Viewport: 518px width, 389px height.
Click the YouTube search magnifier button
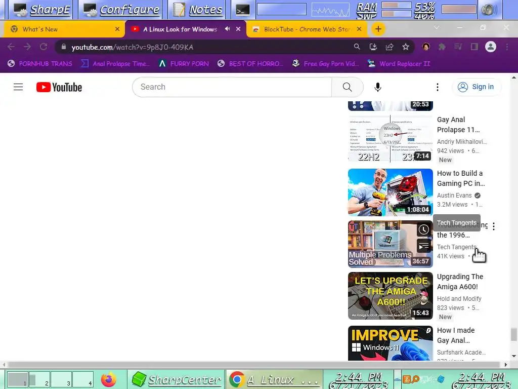tap(347, 87)
